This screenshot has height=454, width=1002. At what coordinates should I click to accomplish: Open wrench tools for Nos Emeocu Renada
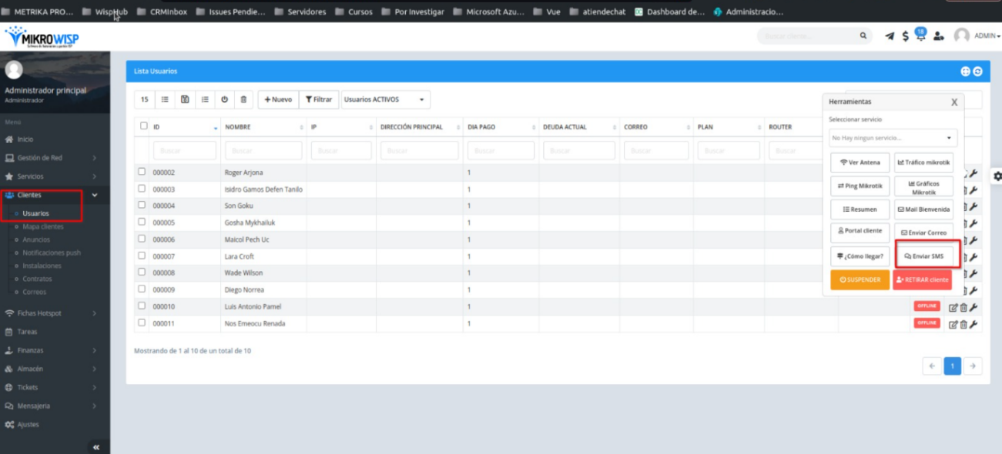[x=974, y=324]
